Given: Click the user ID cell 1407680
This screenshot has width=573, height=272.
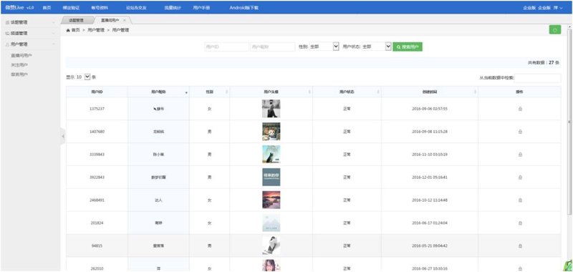Looking at the screenshot, I should coord(97,132).
